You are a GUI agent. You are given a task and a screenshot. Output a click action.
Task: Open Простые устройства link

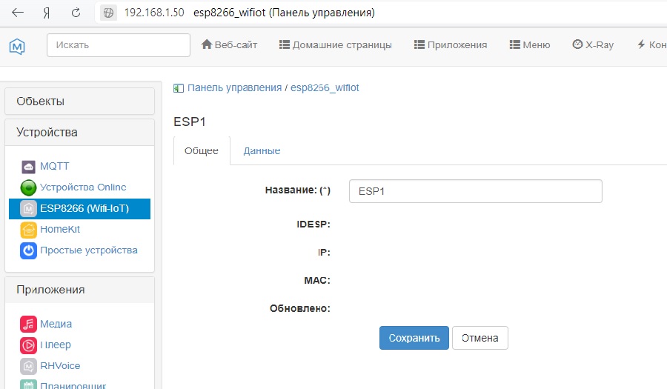click(x=89, y=250)
